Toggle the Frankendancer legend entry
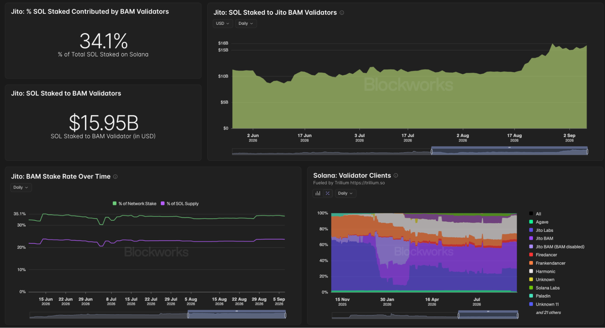The image size is (605, 328). tap(547, 263)
